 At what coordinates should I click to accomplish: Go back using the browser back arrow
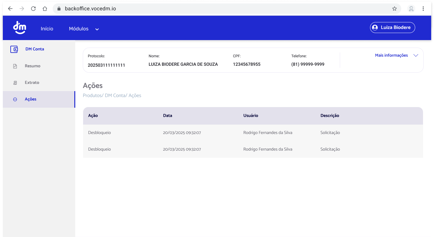click(10, 8)
